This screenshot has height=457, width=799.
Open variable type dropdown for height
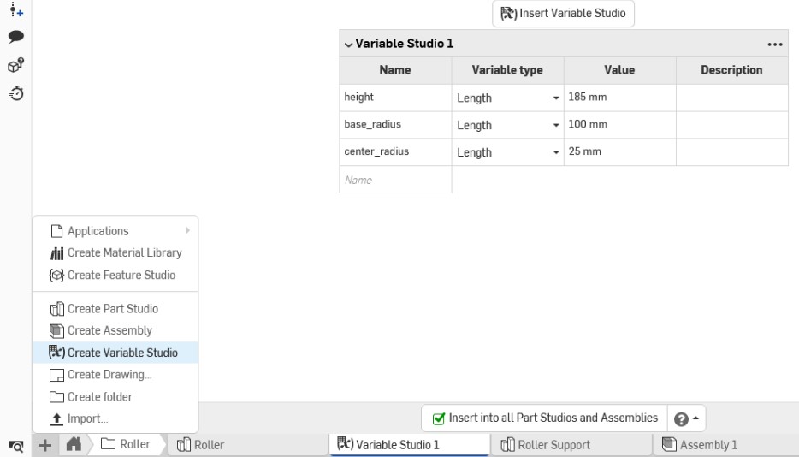(x=556, y=98)
